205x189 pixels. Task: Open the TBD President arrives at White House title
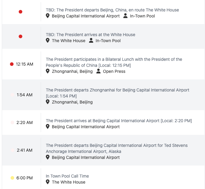pos(90,35)
